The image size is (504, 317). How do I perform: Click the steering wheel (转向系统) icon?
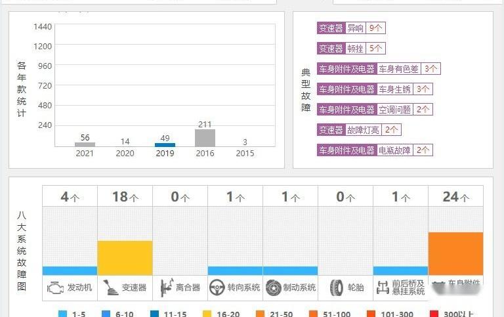[x=218, y=287]
